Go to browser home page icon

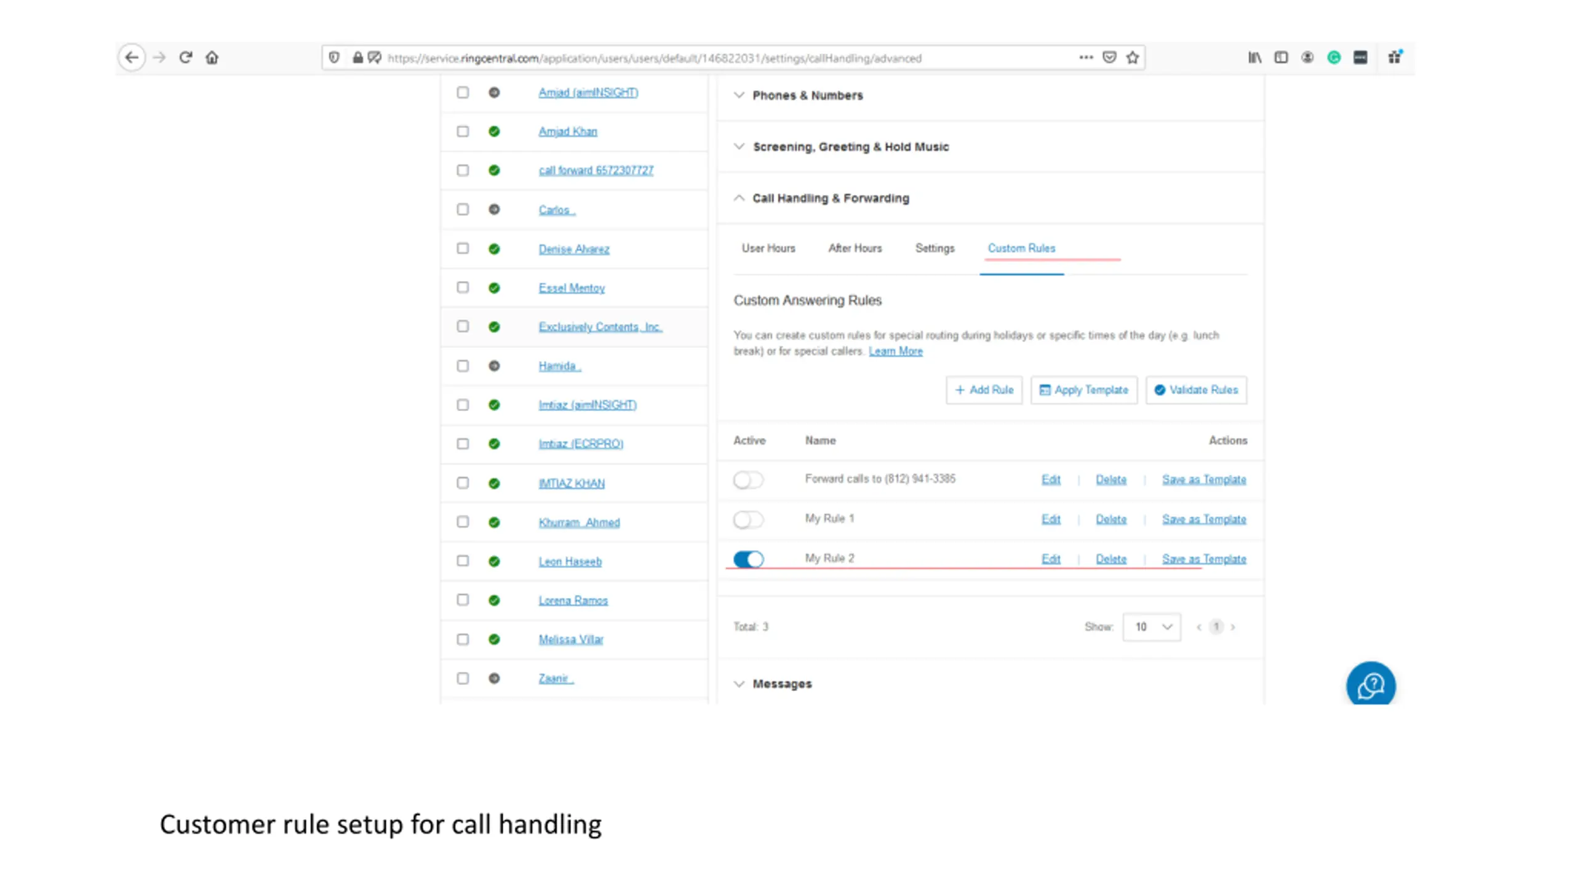[212, 58]
